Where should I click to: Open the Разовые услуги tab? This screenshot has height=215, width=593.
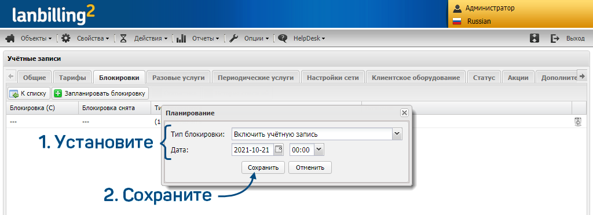[178, 77]
